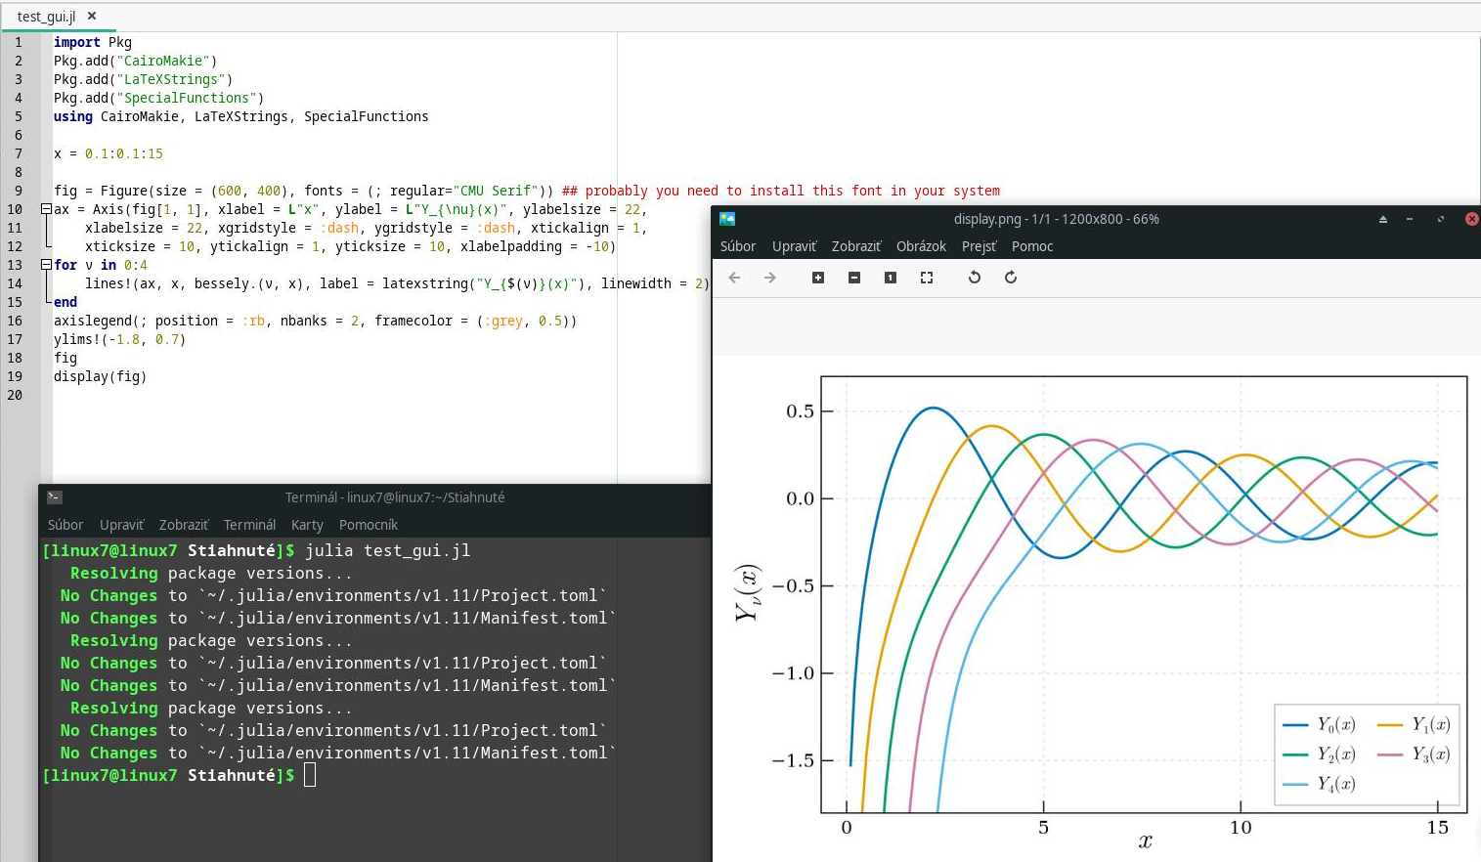Collapse the code fold at line 10

coord(46,209)
